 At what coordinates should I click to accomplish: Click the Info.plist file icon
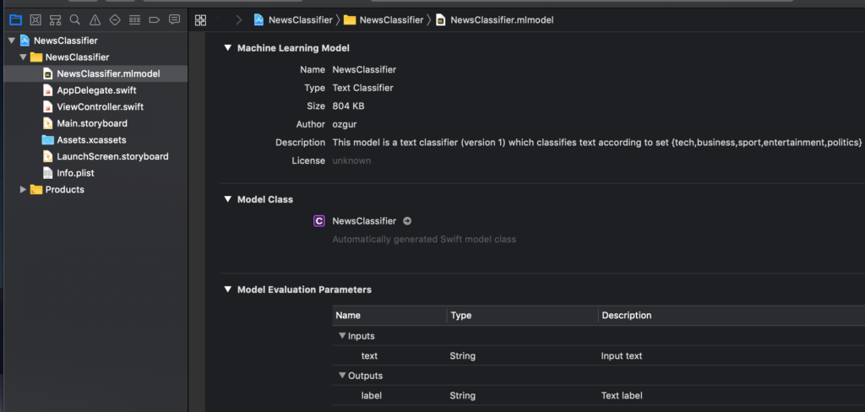48,173
